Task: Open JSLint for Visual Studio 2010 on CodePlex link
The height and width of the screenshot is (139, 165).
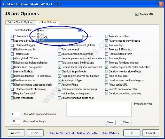Action: (73, 133)
